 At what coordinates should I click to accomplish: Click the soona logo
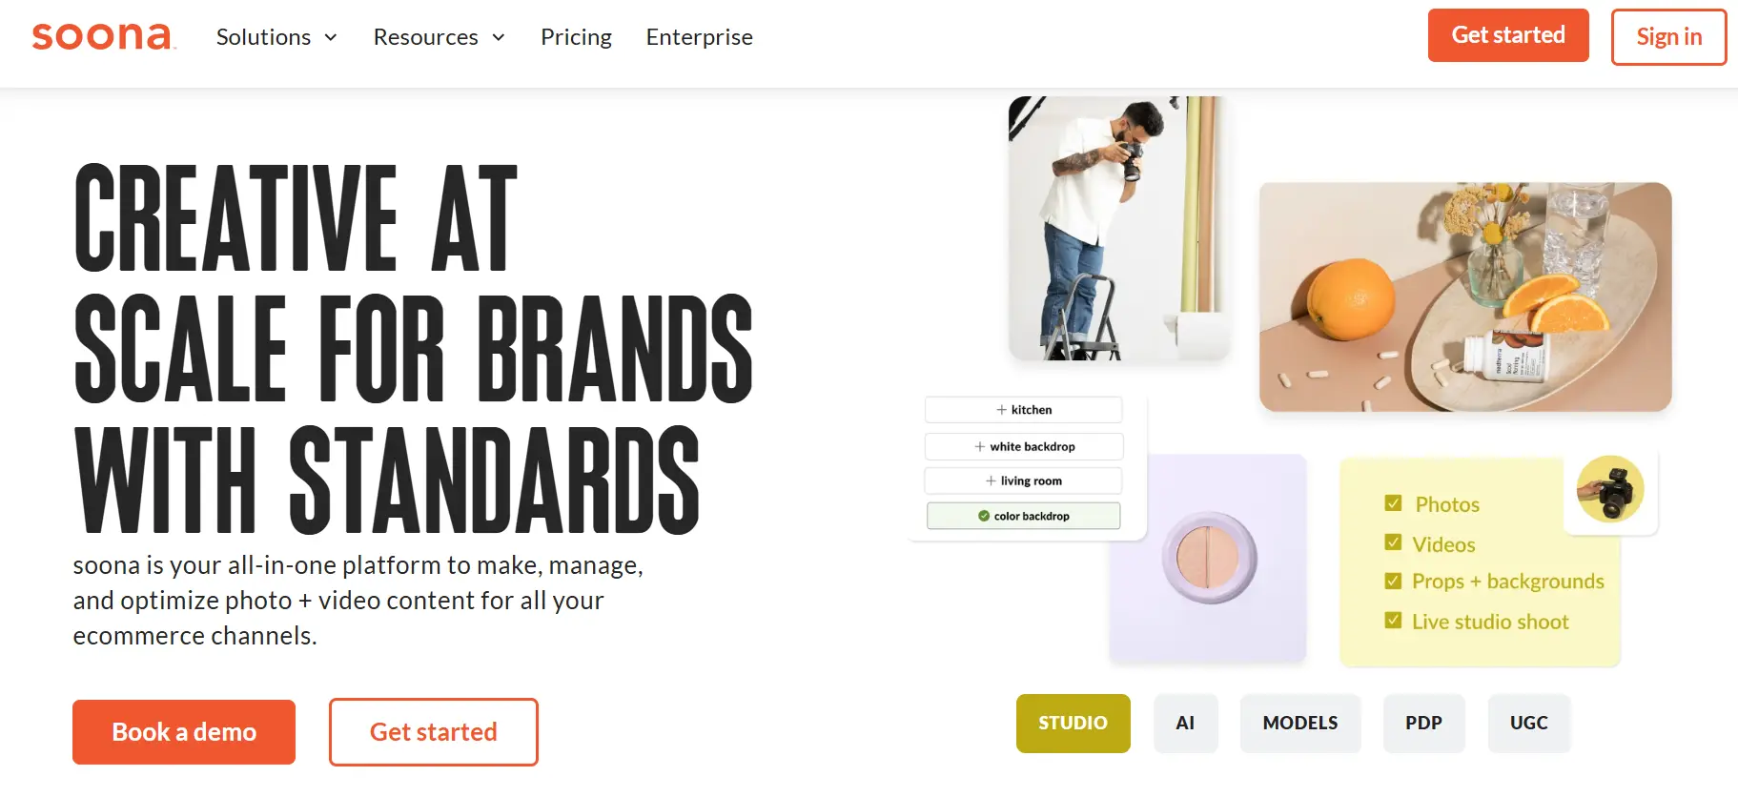click(x=103, y=36)
